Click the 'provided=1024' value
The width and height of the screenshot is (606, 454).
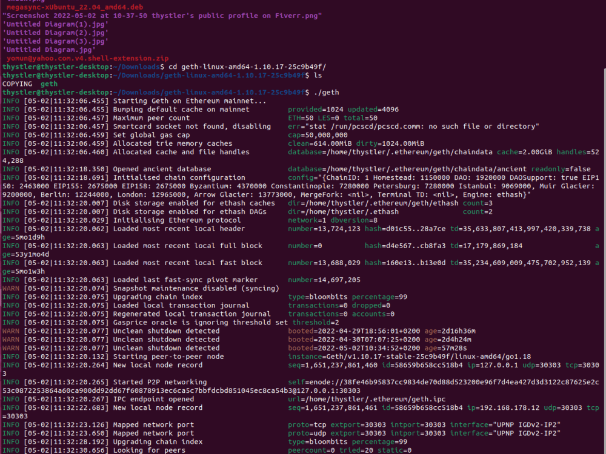click(x=315, y=109)
